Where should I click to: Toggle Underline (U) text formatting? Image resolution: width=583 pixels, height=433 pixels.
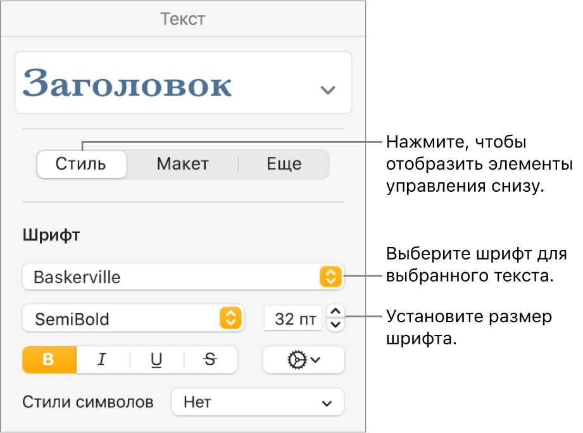[x=156, y=360]
